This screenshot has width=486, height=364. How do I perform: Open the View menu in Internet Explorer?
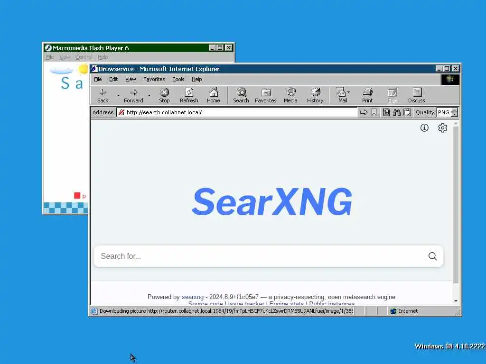point(131,79)
